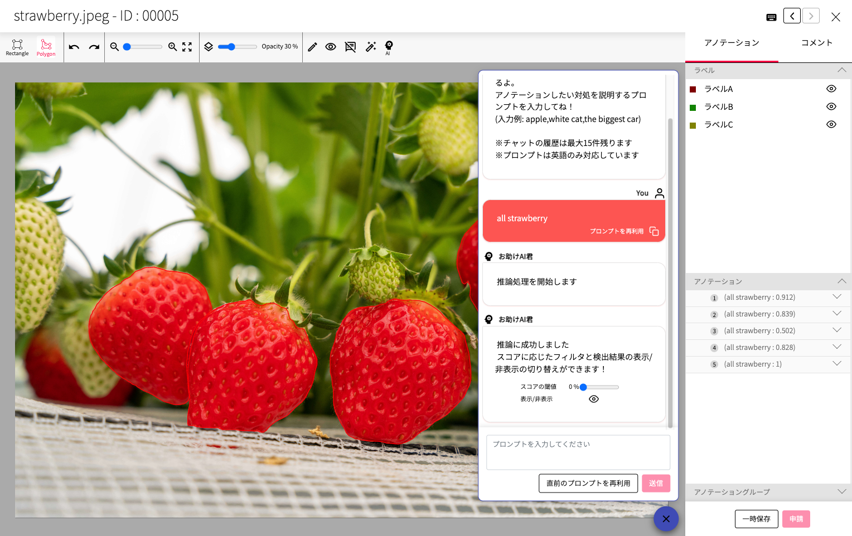Viewport: 852px width, 536px height.
Task: Click the fit-to-screen expand icon
Action: click(x=187, y=47)
